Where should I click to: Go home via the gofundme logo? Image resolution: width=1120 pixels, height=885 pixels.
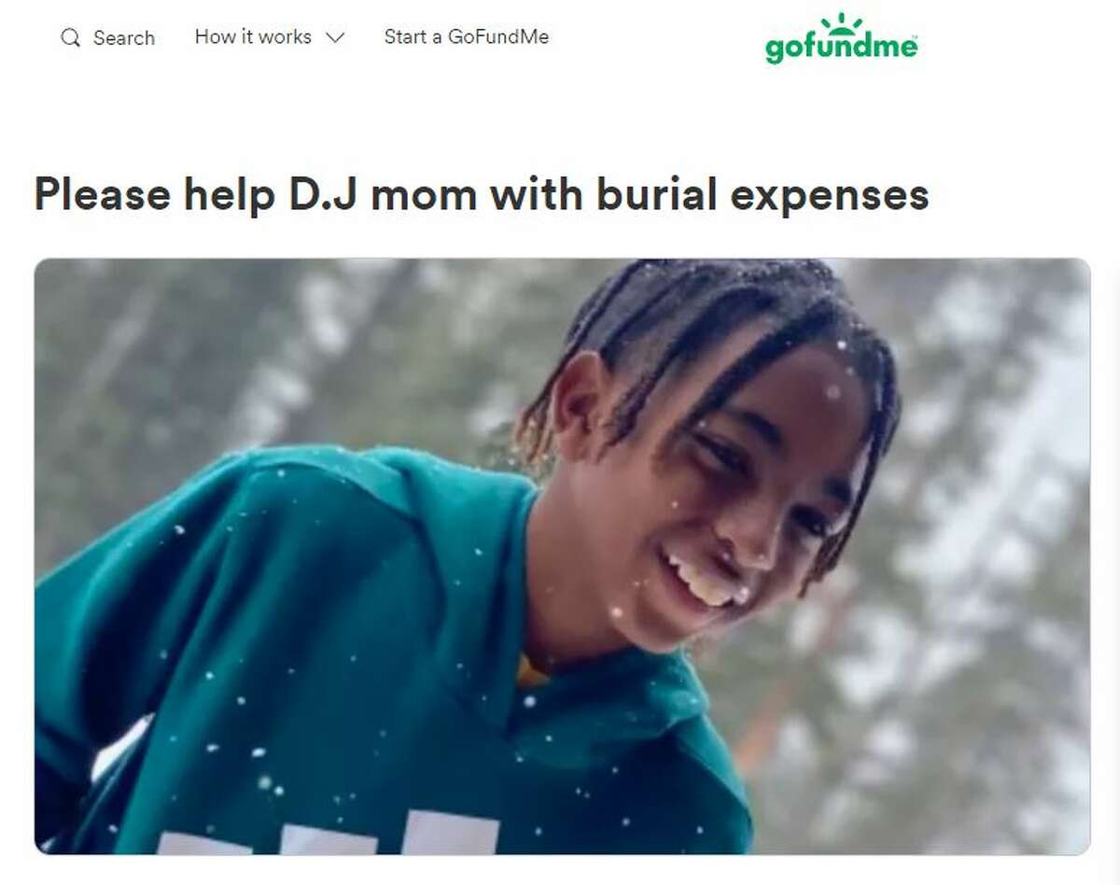point(842,37)
